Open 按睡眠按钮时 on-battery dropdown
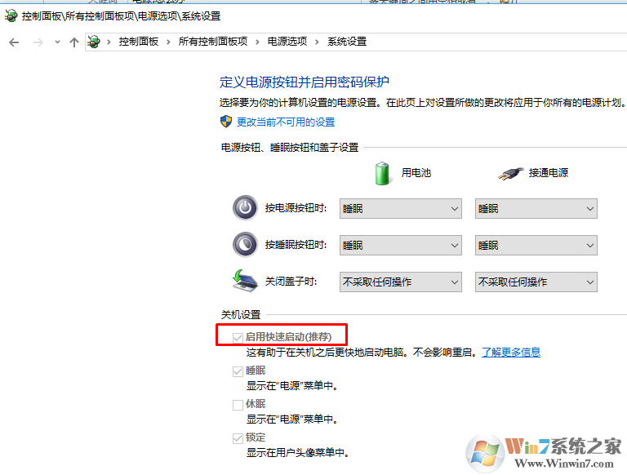 click(x=401, y=246)
